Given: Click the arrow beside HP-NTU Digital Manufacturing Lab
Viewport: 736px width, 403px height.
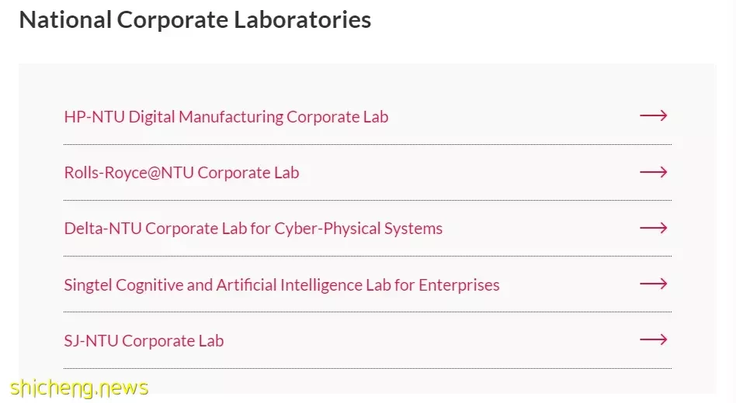Looking at the screenshot, I should coord(654,115).
